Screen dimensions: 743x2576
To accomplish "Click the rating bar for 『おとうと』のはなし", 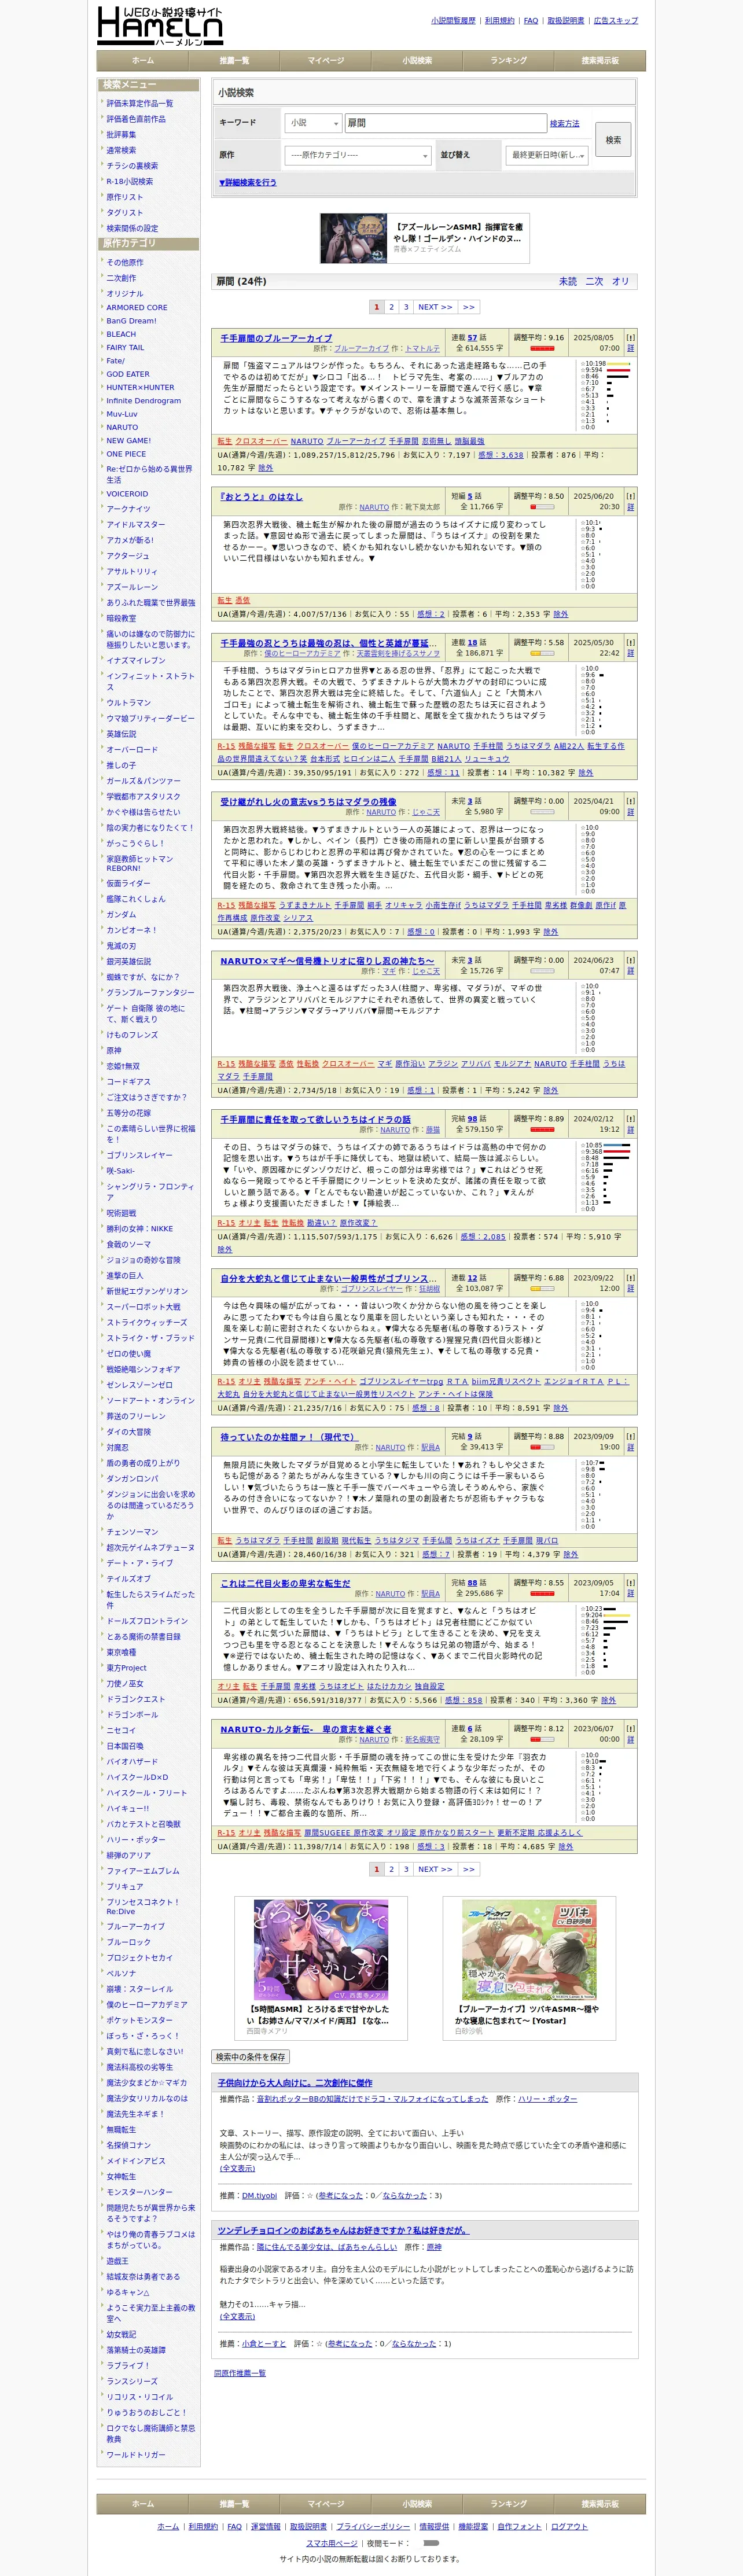I will [x=542, y=507].
